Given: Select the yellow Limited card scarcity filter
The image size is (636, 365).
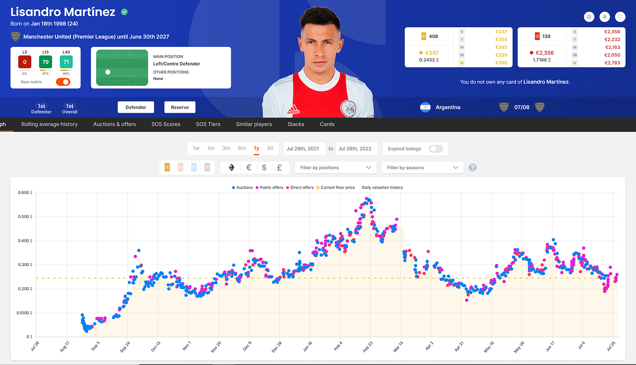Looking at the screenshot, I should tap(167, 167).
